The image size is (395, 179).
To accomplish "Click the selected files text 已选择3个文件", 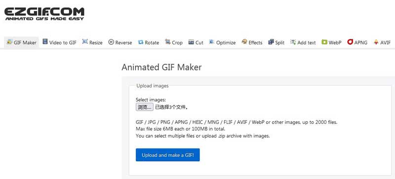I will pos(171,108).
